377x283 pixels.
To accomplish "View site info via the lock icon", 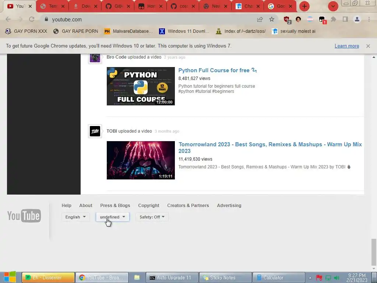I will pyautogui.click(x=46, y=19).
